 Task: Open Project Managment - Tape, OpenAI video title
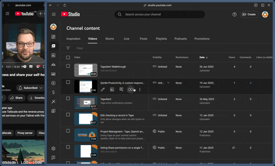coord(122,132)
